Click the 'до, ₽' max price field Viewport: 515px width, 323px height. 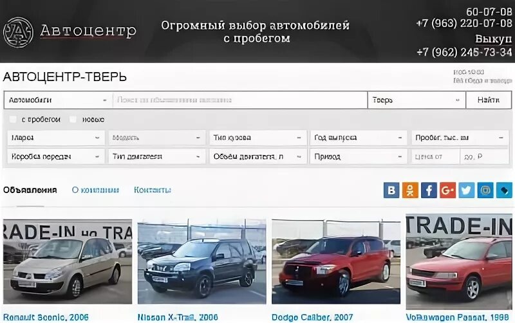485,157
